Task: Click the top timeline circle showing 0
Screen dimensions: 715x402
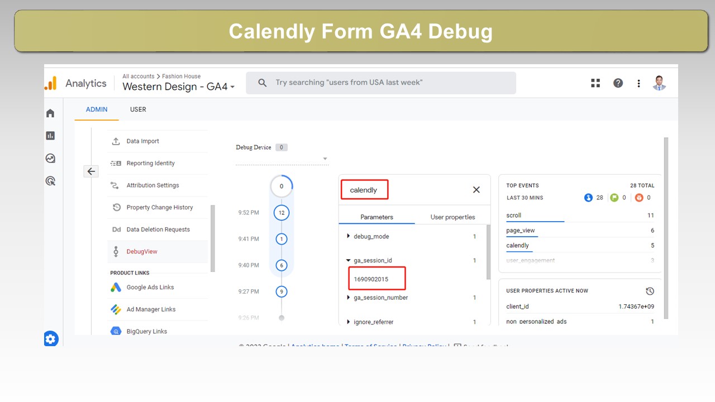Action: click(282, 186)
